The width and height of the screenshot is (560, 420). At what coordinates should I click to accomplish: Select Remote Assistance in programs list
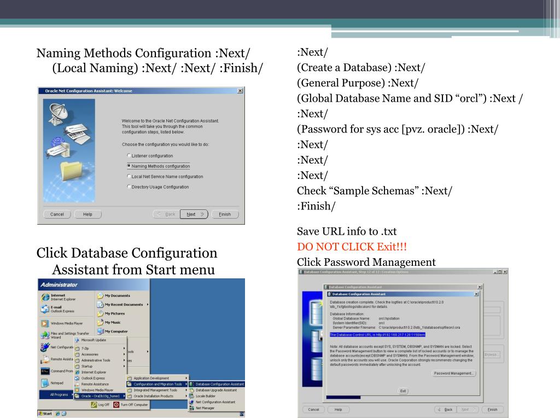[100, 384]
